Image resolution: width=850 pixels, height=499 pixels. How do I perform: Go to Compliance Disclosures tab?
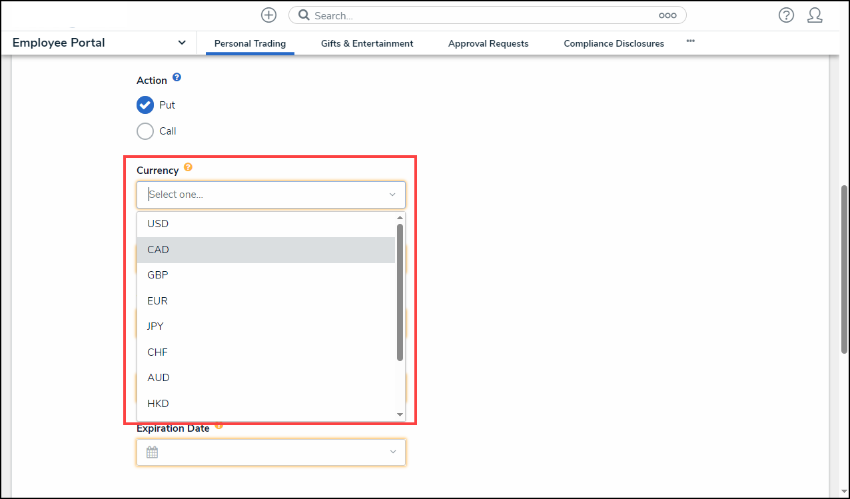[x=614, y=43]
